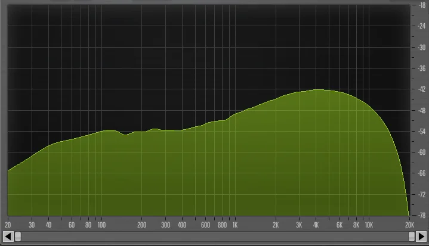Screen dimensions: 429x246
Task: Click the left zoom handle of scrollbar
Action: coord(18,236)
